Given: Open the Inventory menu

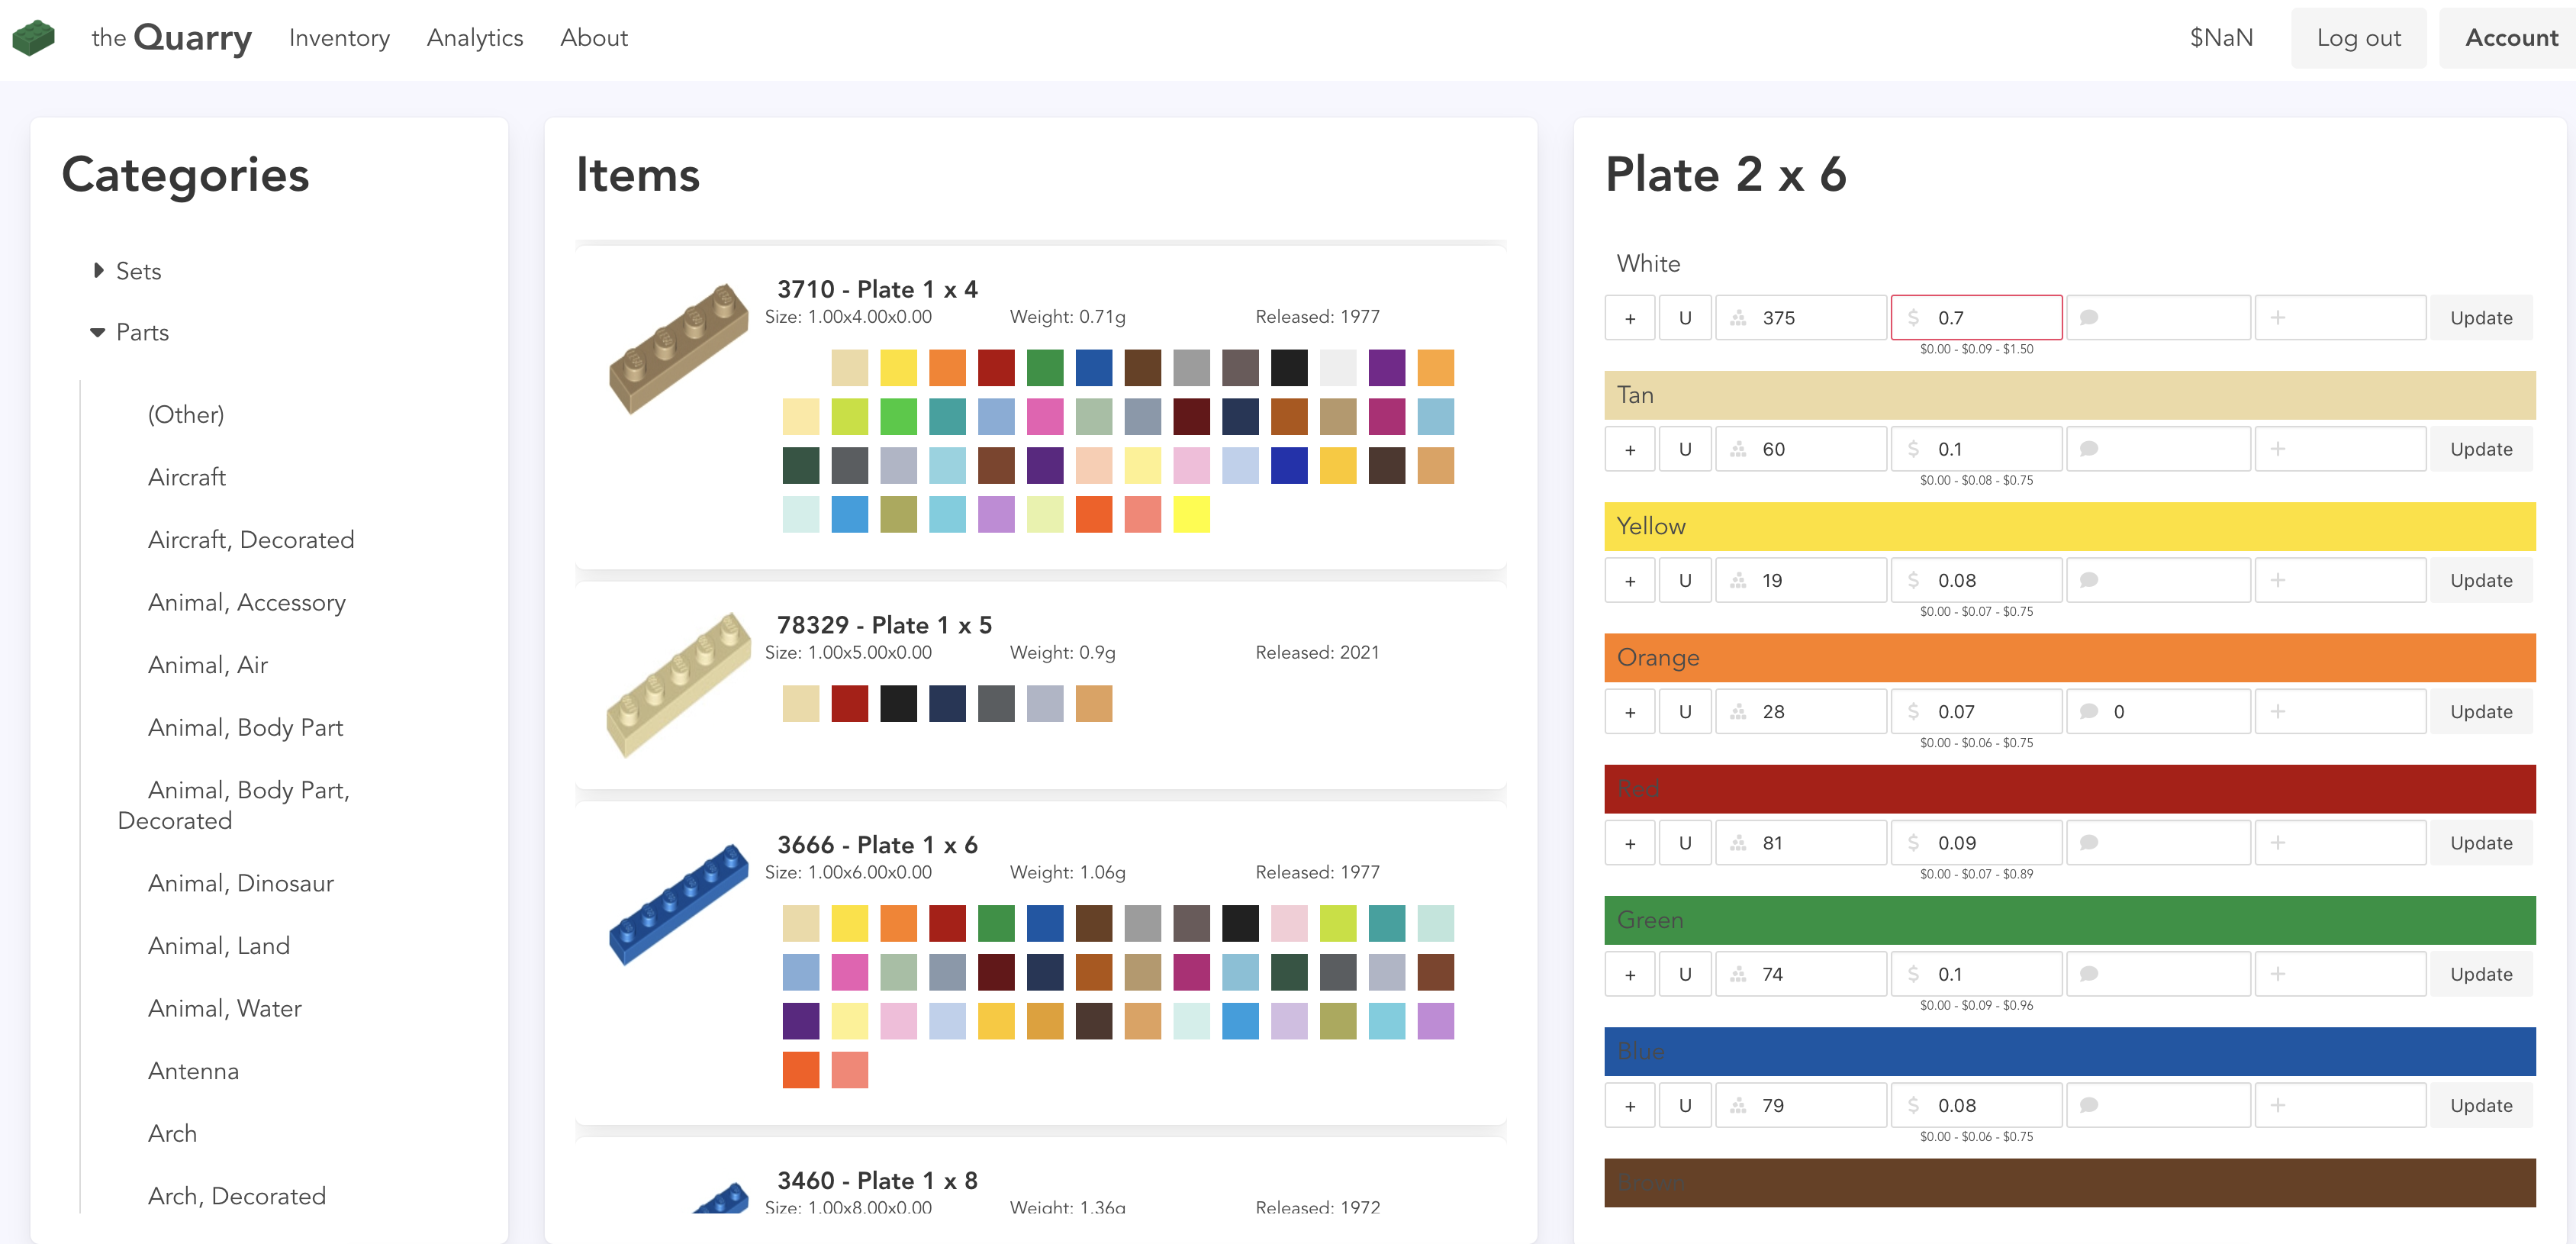Looking at the screenshot, I should click(x=339, y=38).
